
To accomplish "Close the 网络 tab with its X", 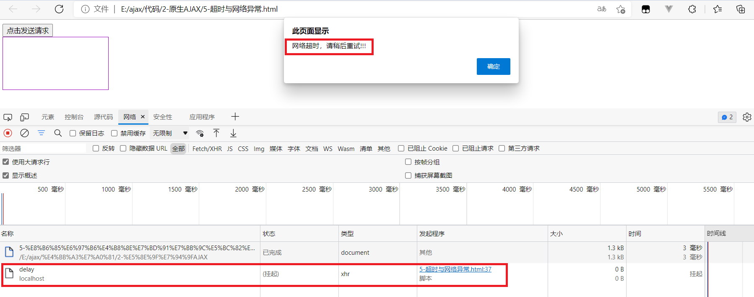I will tap(143, 117).
